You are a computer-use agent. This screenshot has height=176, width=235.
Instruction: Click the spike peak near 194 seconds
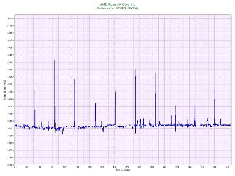95,103
